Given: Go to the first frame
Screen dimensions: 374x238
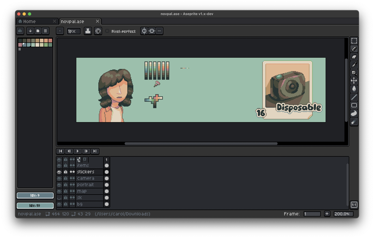Looking at the screenshot, I should (x=60, y=151).
